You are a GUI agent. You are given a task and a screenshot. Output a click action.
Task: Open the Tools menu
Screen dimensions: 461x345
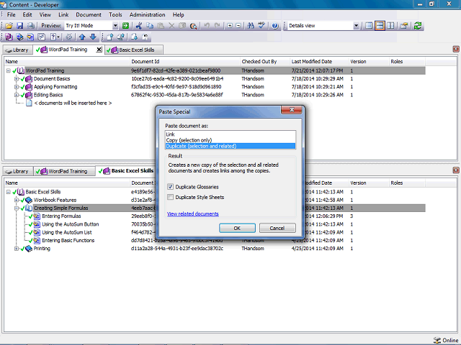(115, 14)
